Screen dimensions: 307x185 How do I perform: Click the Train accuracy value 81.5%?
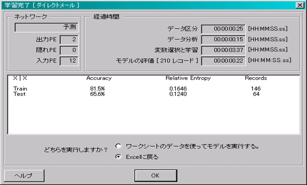click(97, 89)
